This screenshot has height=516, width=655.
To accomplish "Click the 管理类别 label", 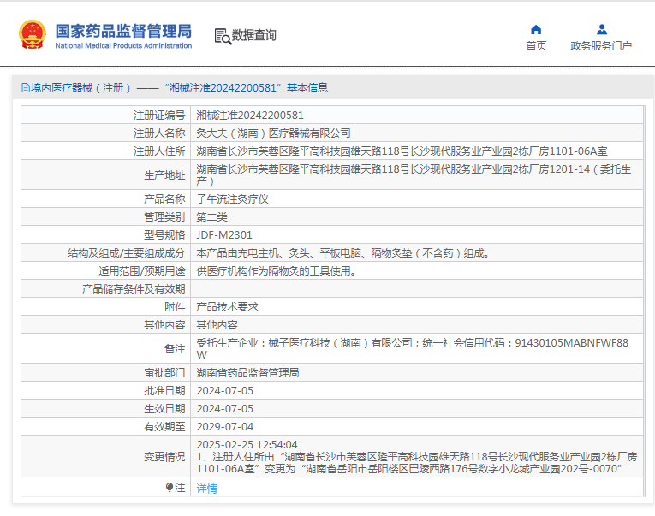I will [164, 217].
